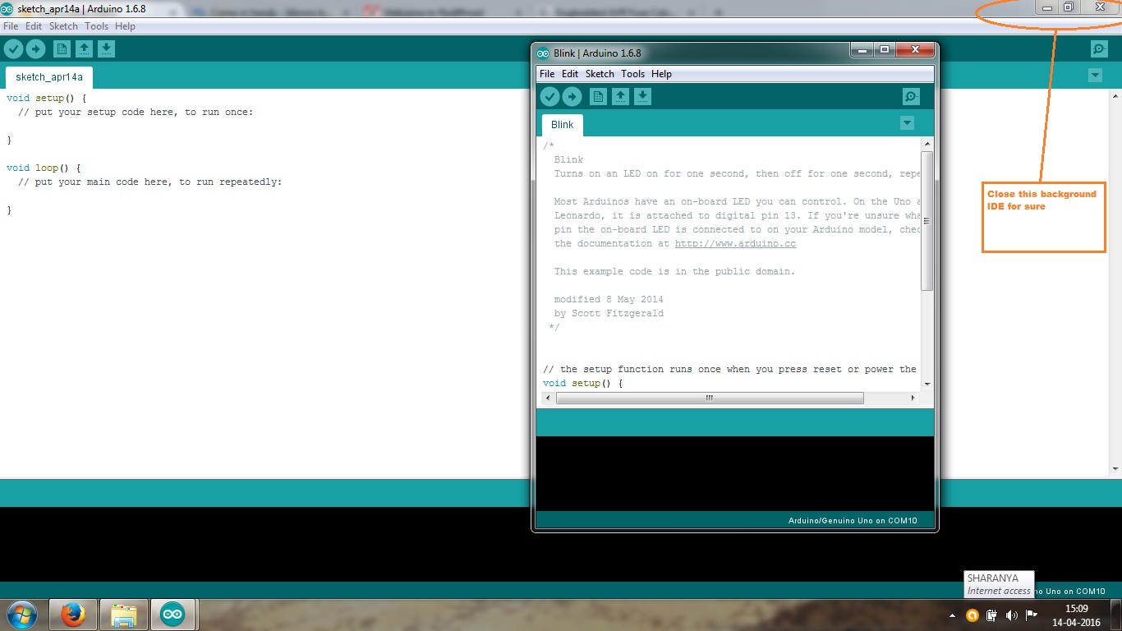
Task: Click 'void setup() {' line in sketch_apr14a
Action: tap(46, 98)
